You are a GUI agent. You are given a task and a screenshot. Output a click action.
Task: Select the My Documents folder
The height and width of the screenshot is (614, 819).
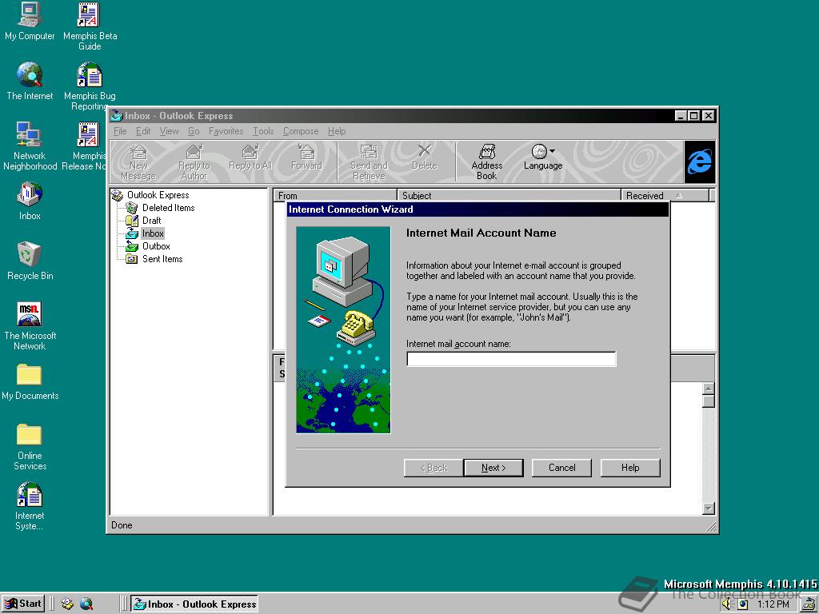pyautogui.click(x=30, y=382)
